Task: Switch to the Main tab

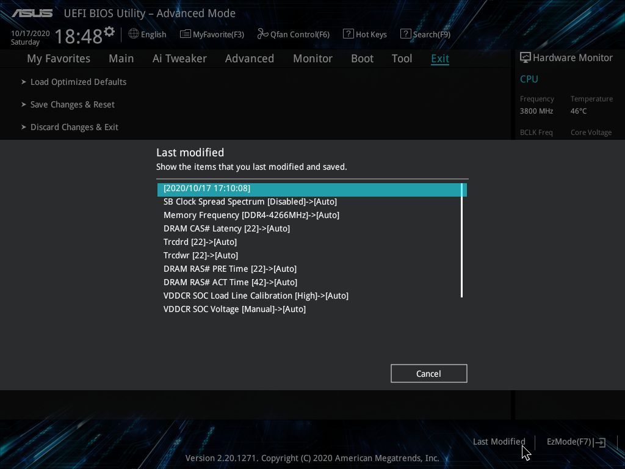Action: coord(121,59)
